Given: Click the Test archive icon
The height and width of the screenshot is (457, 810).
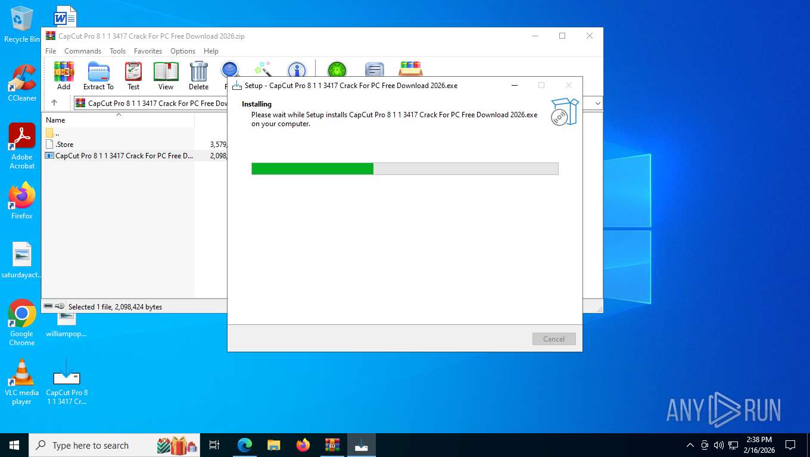Looking at the screenshot, I should 133,76.
